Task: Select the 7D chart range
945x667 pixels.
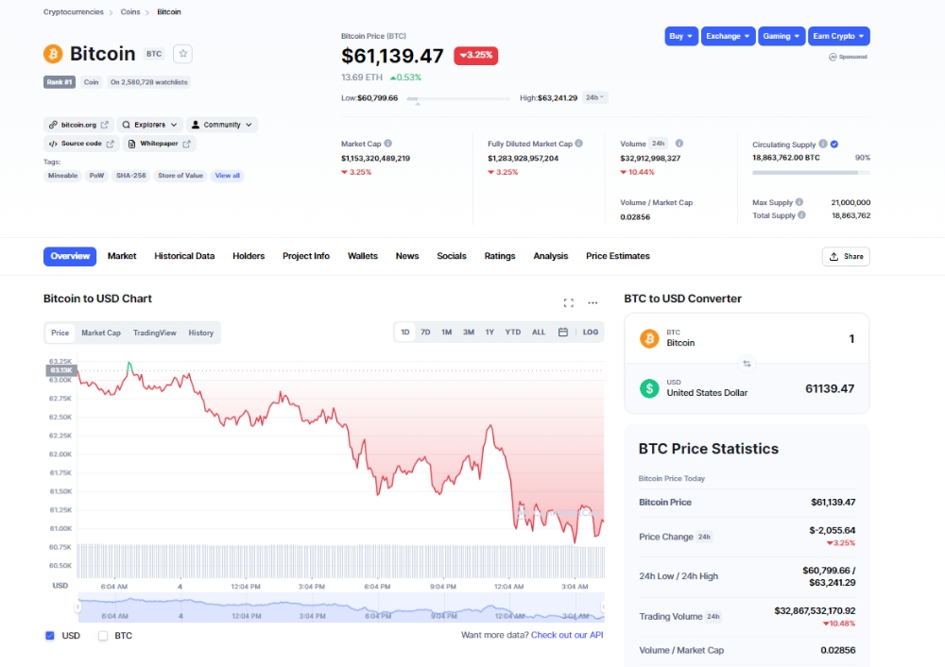Action: (425, 332)
